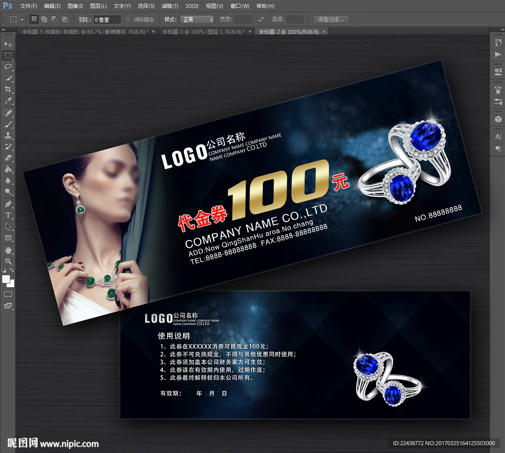Select the Eyedropper tool
Image resolution: width=505 pixels, height=453 pixels.
(x=8, y=101)
